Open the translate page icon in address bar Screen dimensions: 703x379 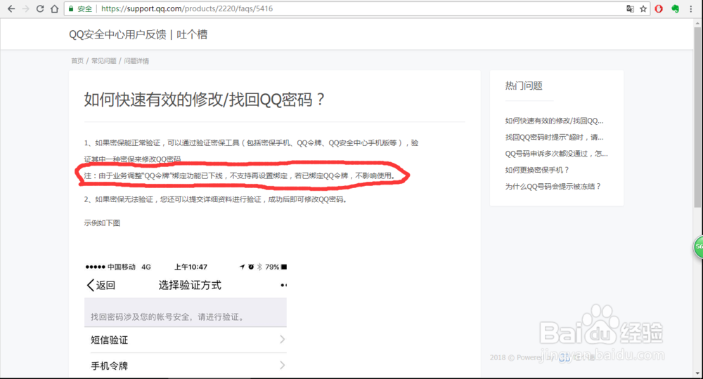(x=630, y=8)
